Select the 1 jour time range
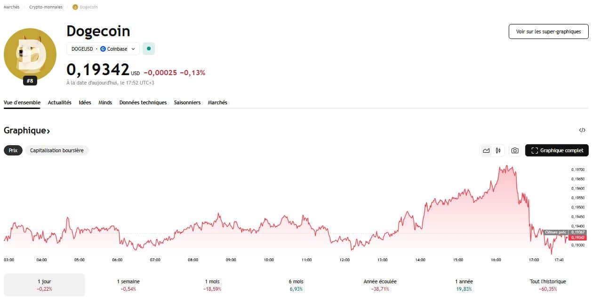The image size is (592, 303). click(44, 285)
